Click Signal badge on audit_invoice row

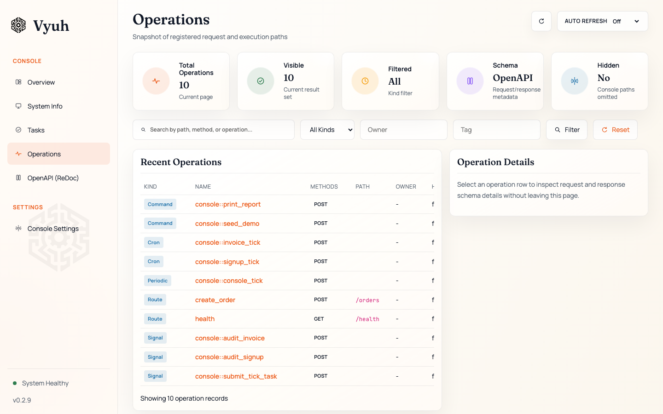click(155, 338)
